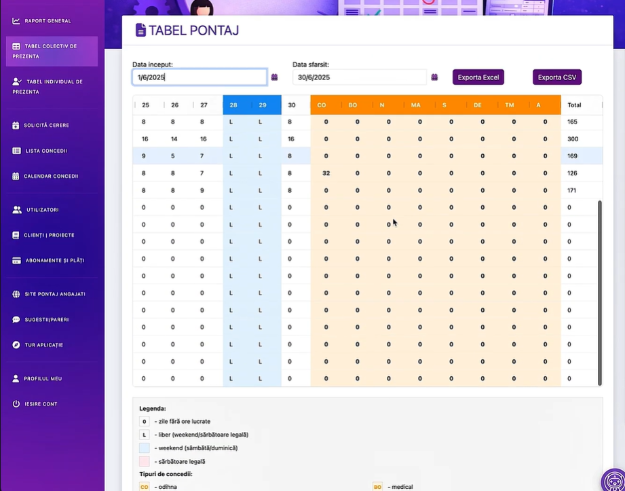The height and width of the screenshot is (491, 625).
Task: Open the Lista Concedii dropdown entry
Action: 41,150
